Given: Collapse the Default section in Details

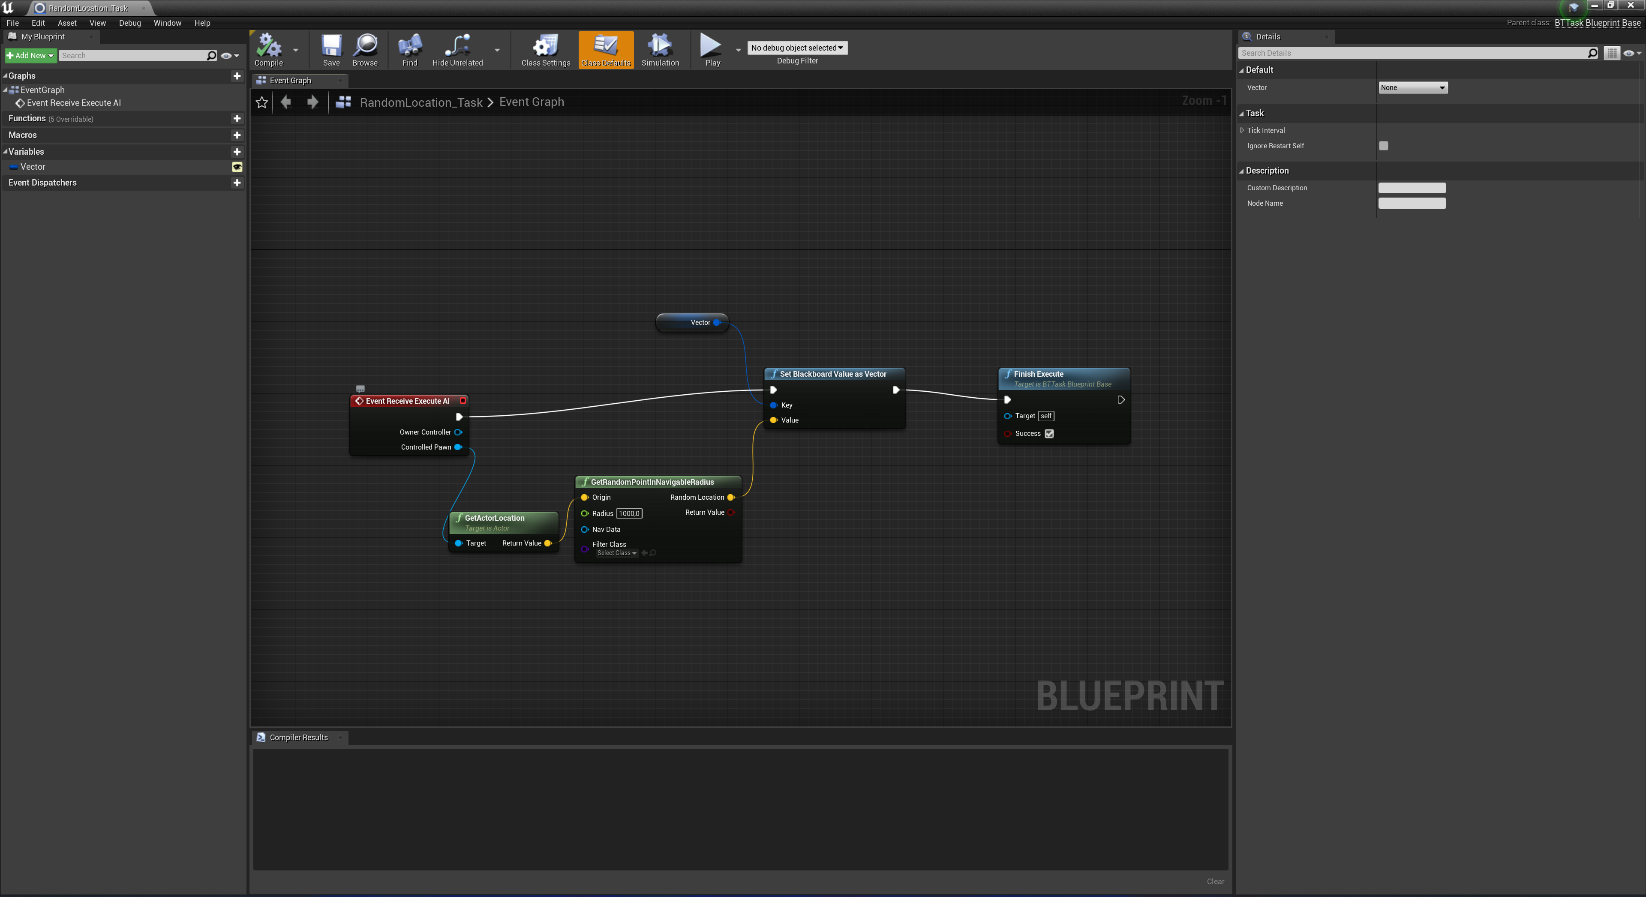Looking at the screenshot, I should [x=1241, y=70].
